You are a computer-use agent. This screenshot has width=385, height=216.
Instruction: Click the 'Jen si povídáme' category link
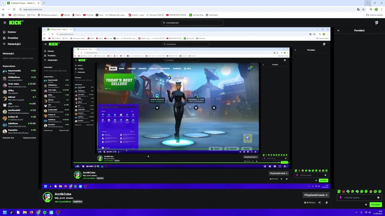point(63,202)
